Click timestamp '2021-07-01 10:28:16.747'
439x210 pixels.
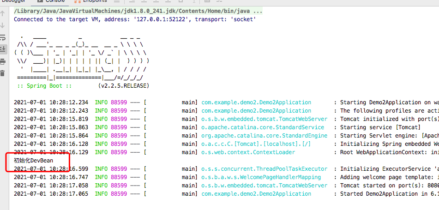pos(51,177)
